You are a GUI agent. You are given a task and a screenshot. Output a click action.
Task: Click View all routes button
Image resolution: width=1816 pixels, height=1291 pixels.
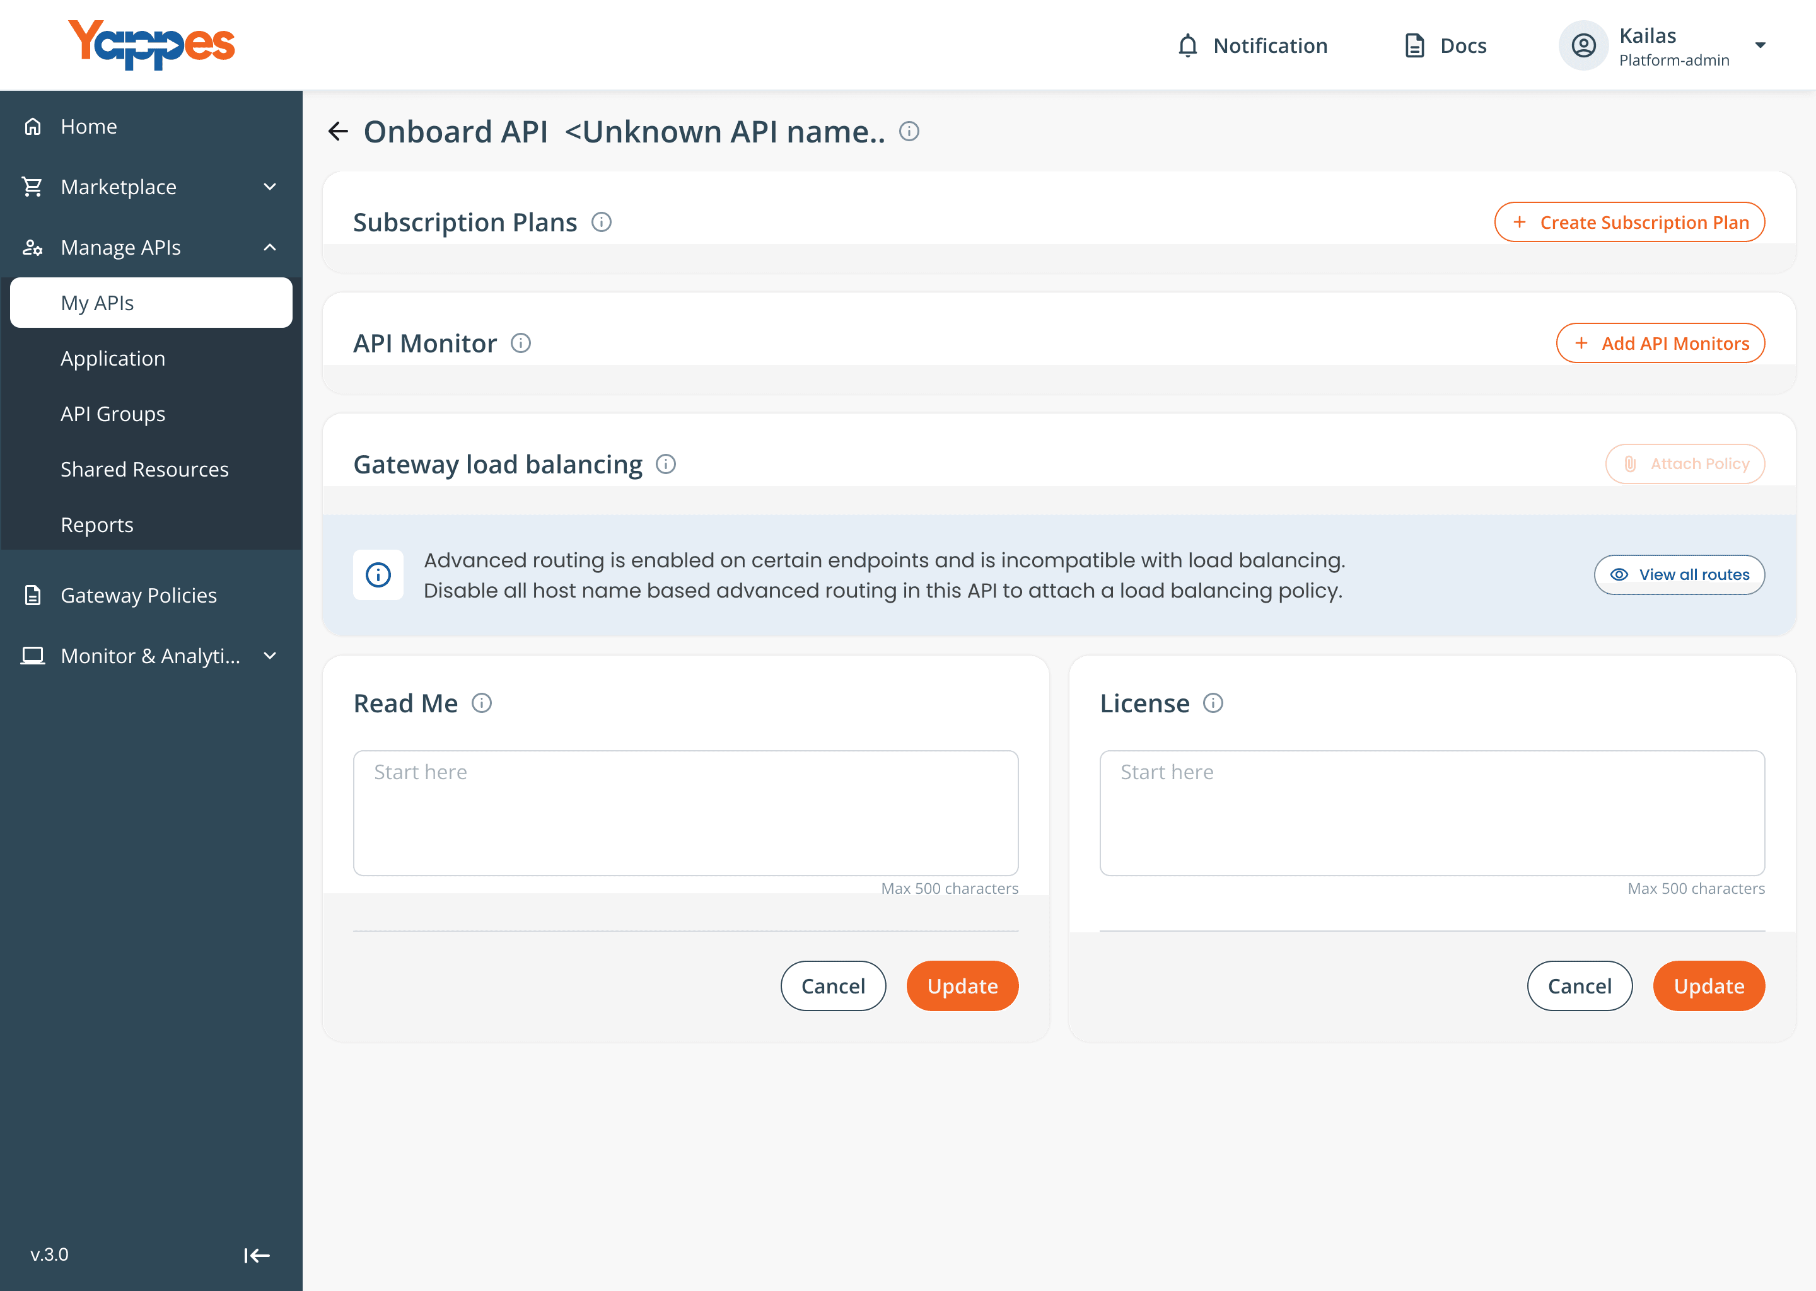click(x=1679, y=575)
